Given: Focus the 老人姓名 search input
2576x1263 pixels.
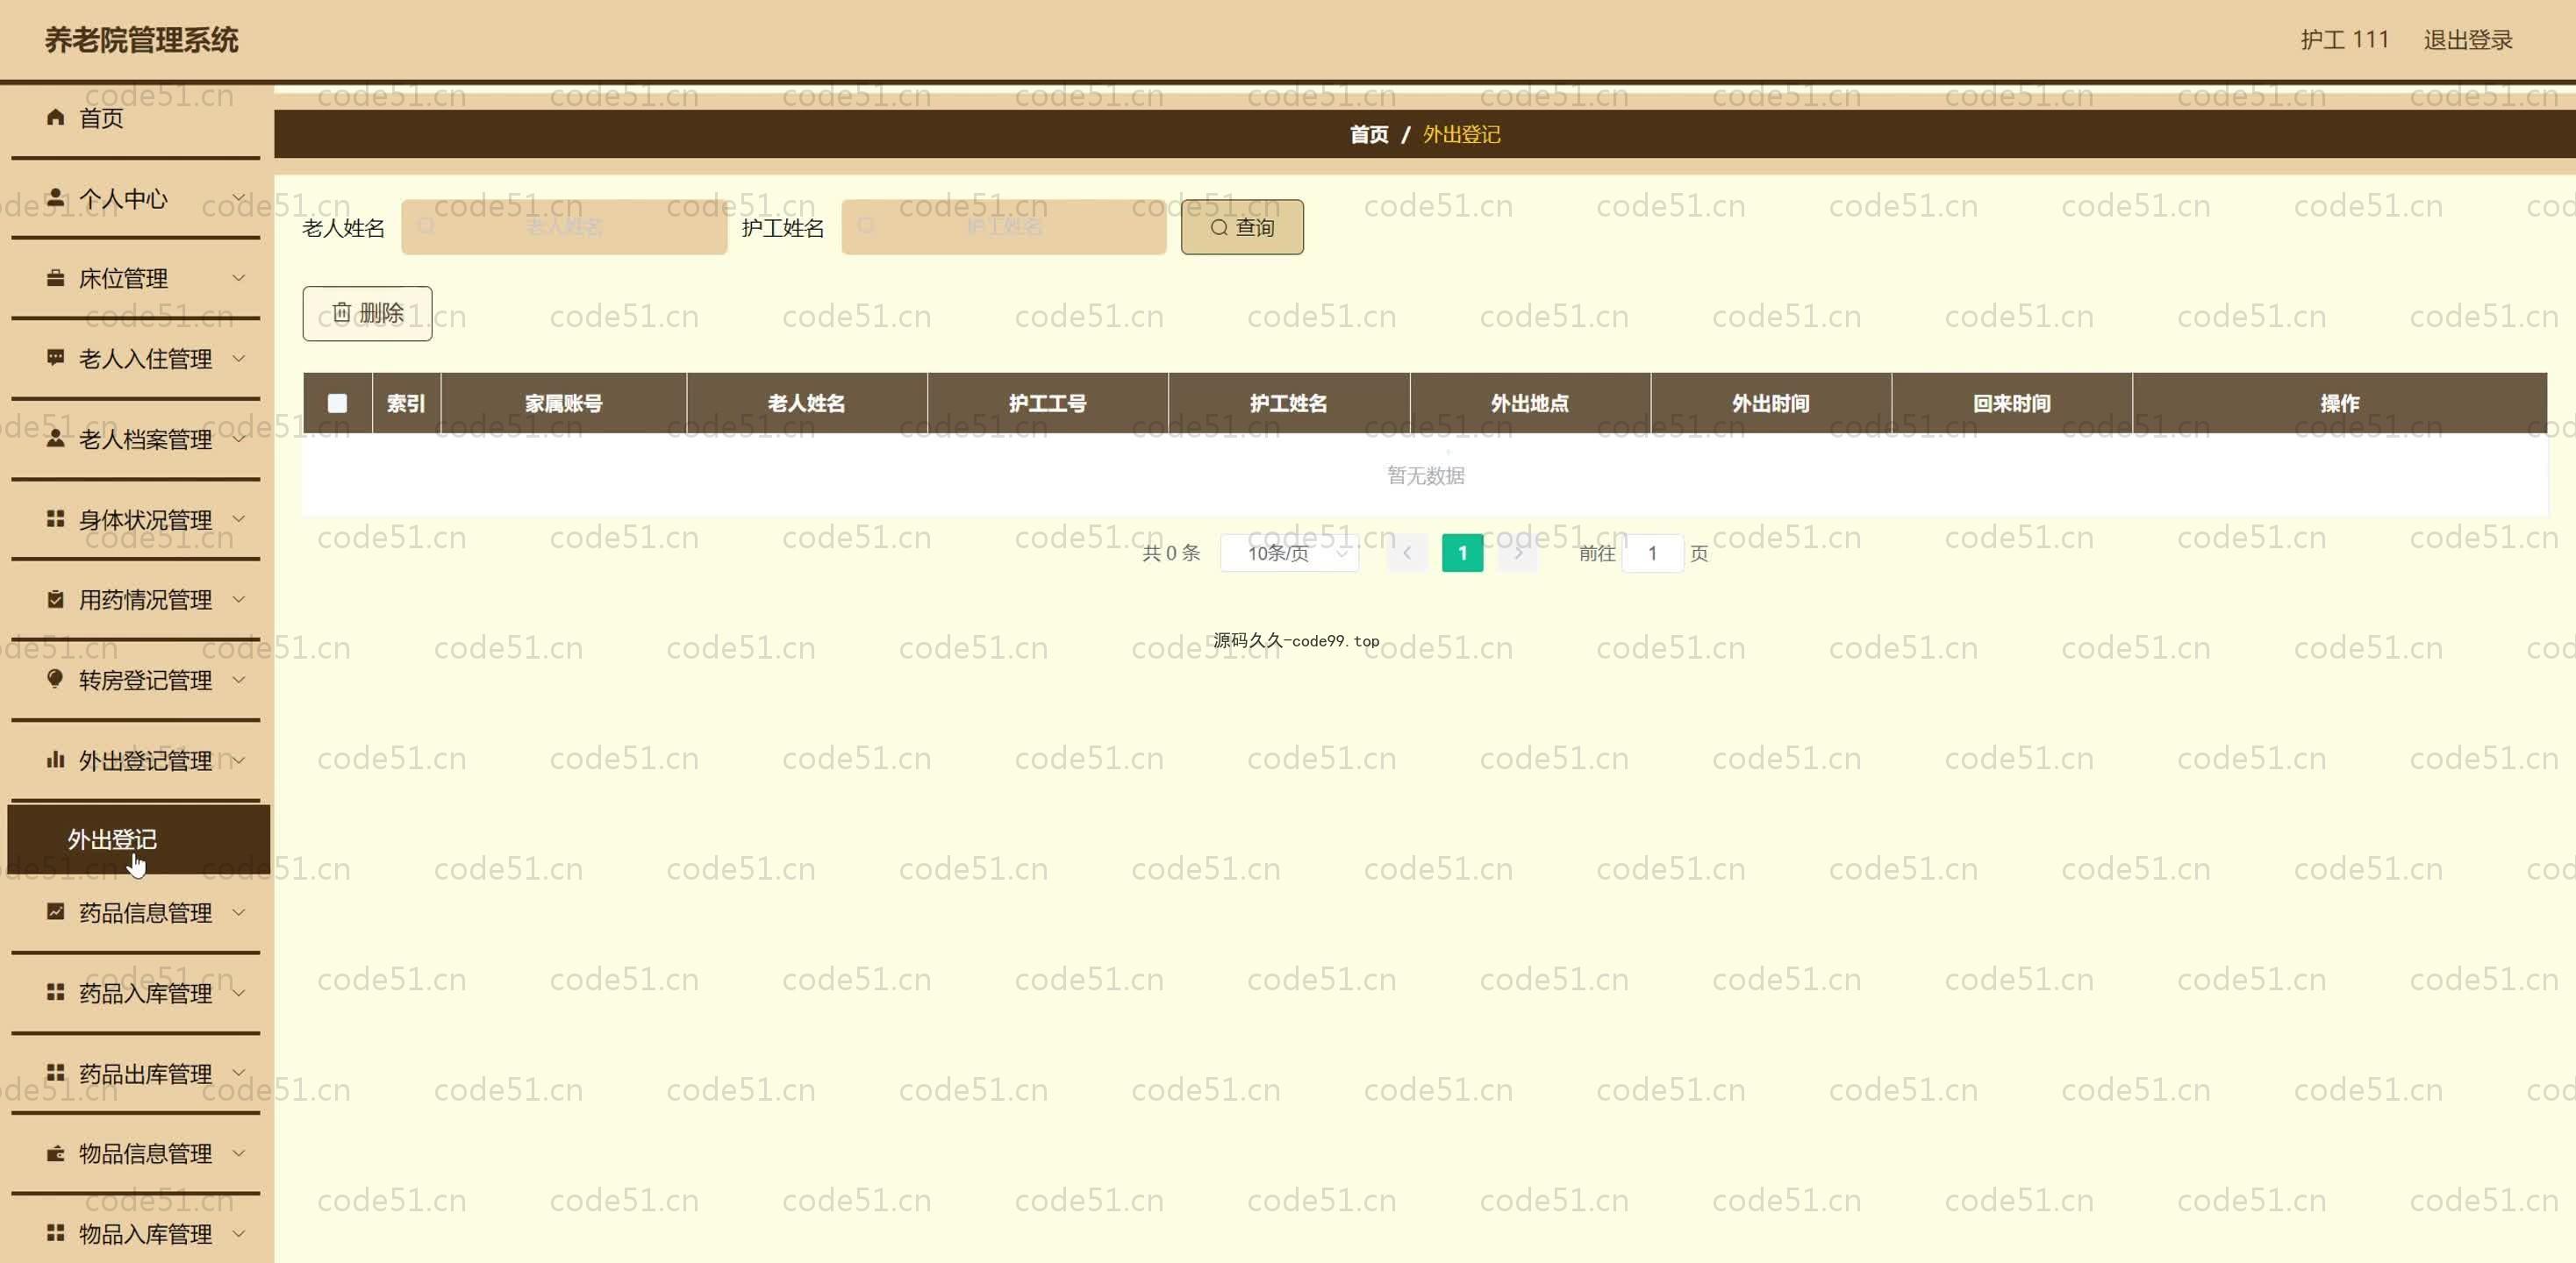Looking at the screenshot, I should (564, 227).
